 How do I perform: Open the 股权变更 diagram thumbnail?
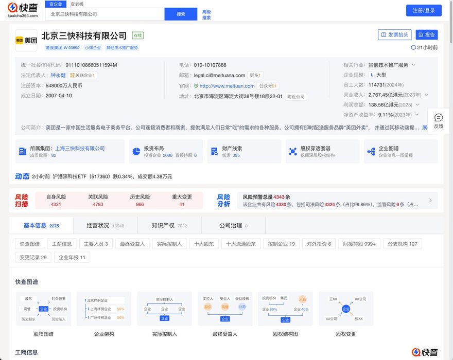coord(346,309)
